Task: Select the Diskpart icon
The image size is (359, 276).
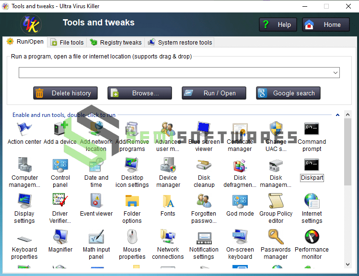Action: (312, 164)
